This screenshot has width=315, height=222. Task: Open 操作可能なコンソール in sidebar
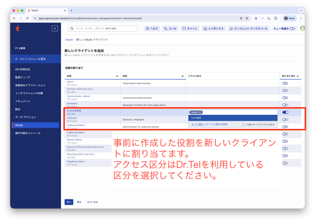(x=28, y=133)
